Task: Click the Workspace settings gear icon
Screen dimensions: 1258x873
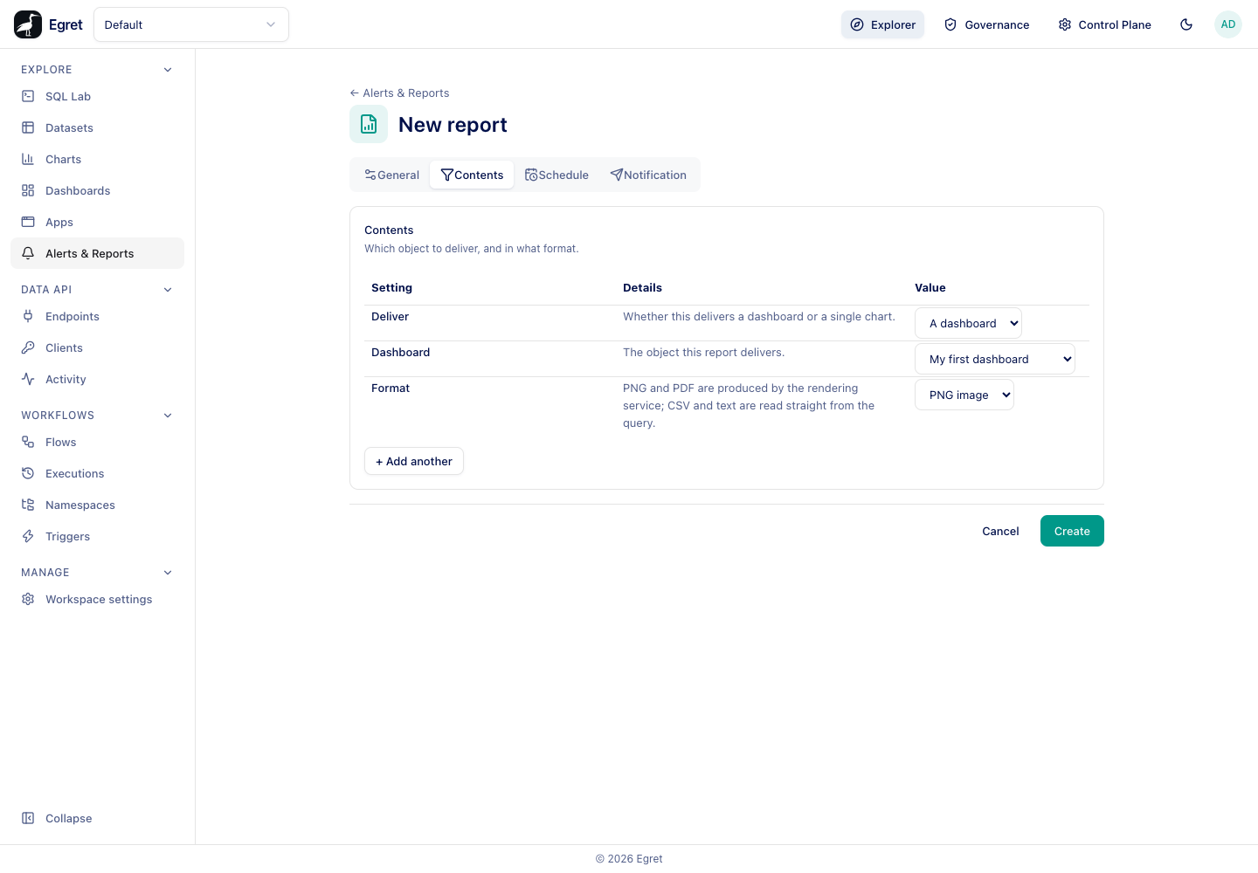Action: pyautogui.click(x=28, y=599)
